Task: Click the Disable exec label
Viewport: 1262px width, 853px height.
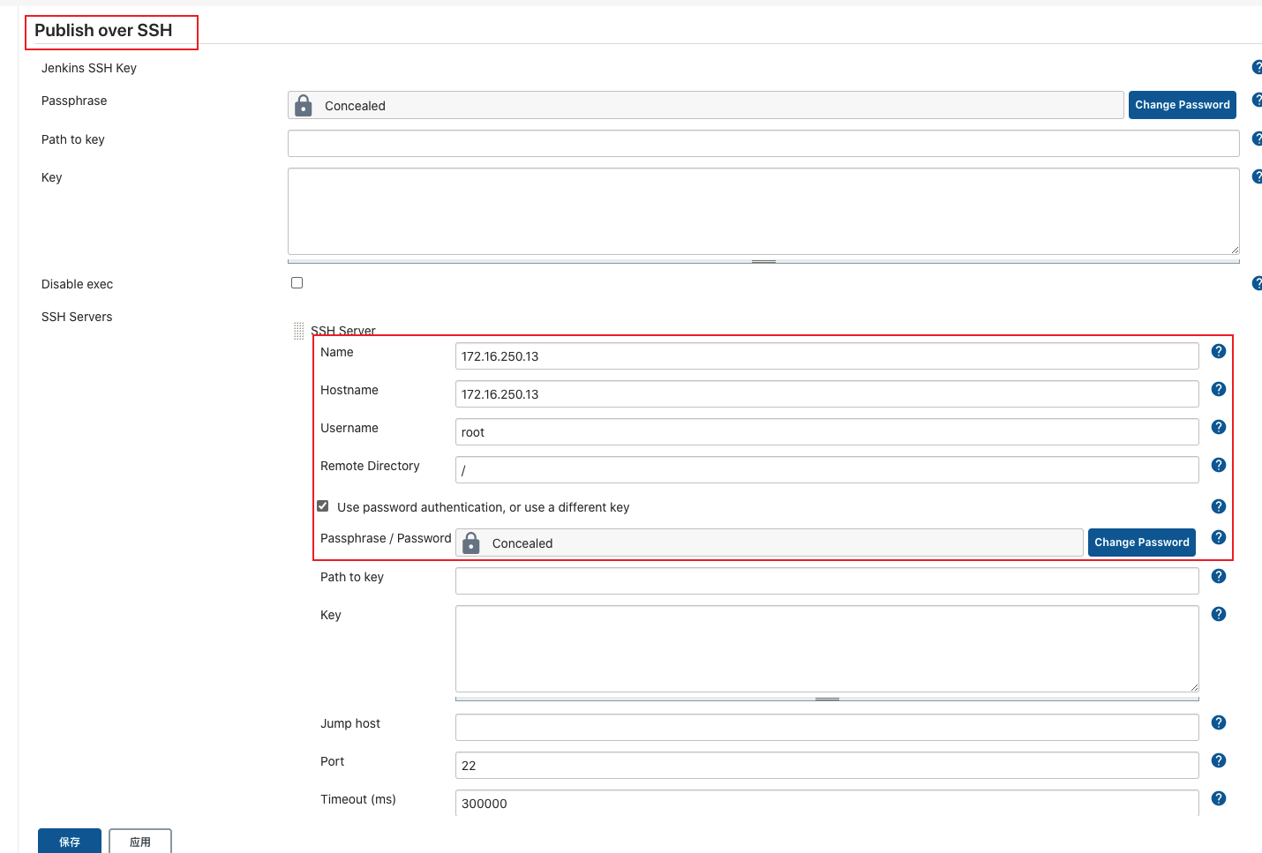Action: click(x=77, y=284)
